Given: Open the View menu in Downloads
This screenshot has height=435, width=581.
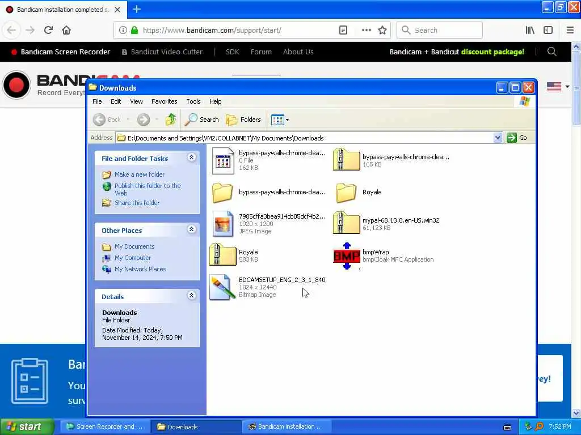Looking at the screenshot, I should tap(136, 101).
